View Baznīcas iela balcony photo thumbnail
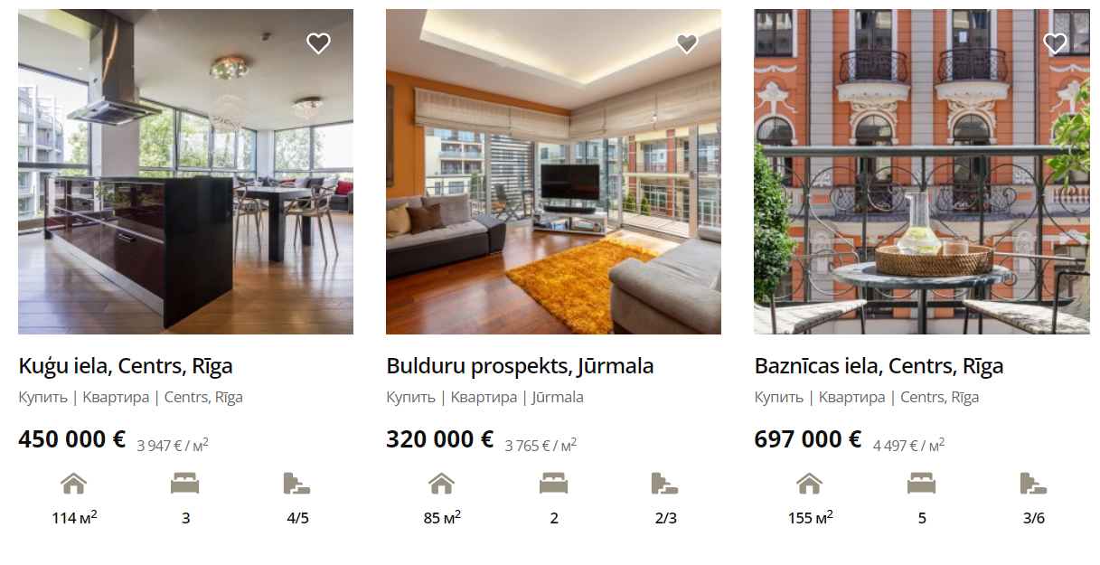Screen dimensions: 1100x565 (922, 172)
